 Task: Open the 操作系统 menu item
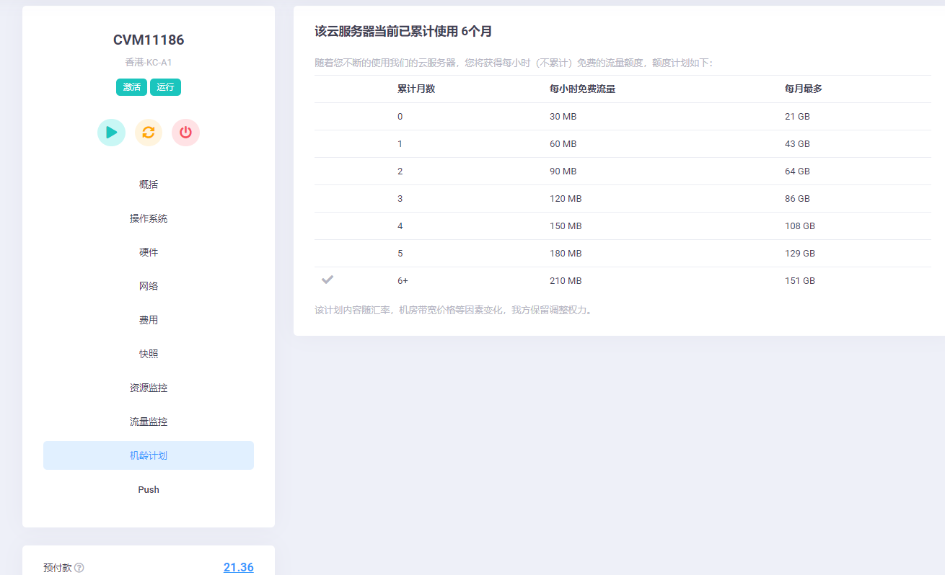149,218
